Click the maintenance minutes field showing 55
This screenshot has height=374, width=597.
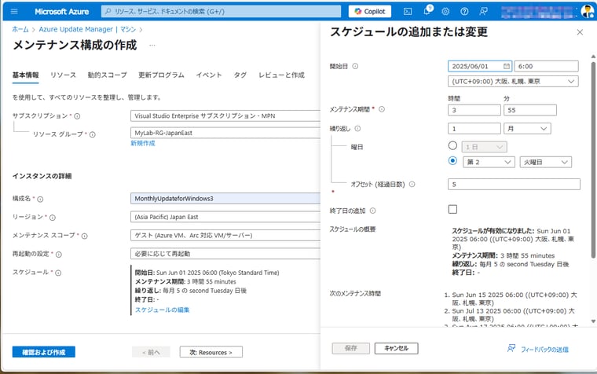(530, 110)
